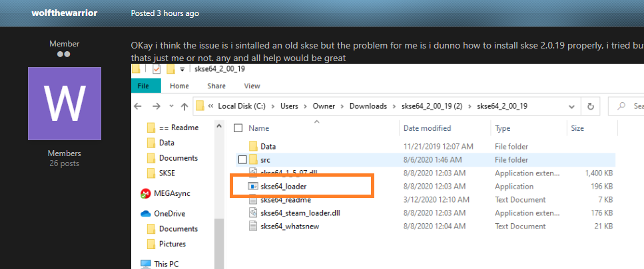The image size is (644, 269).
Task: Click the 196 KB size cell
Action: [x=603, y=186]
